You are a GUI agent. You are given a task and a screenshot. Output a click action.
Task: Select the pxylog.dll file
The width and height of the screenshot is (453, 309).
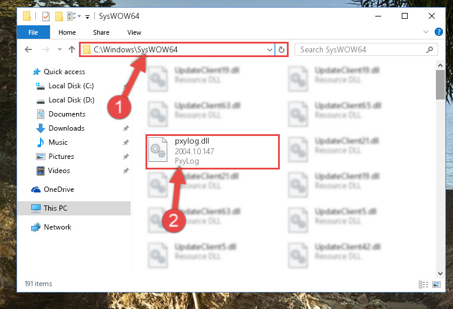click(212, 151)
